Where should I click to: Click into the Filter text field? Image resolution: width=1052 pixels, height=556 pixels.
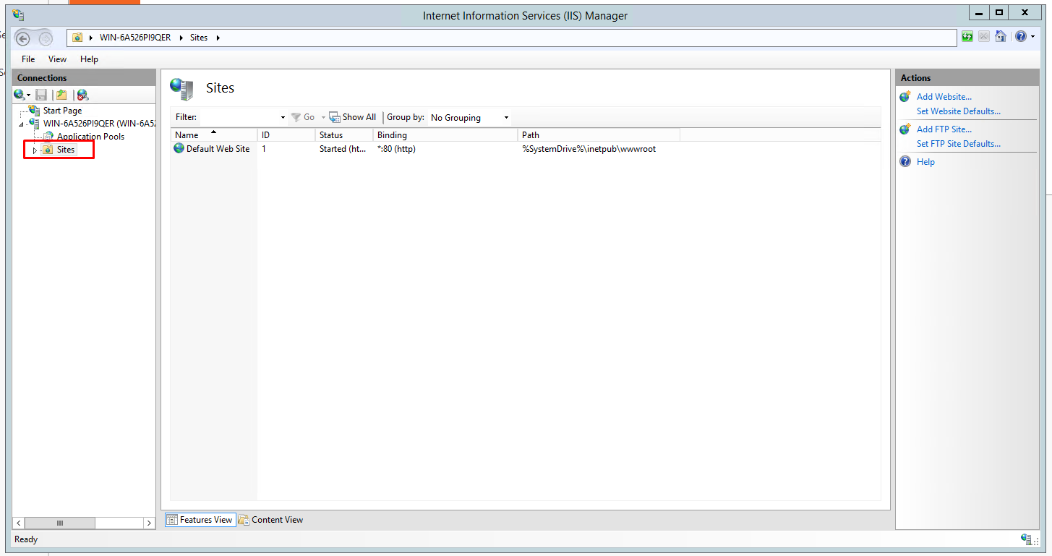[x=239, y=117]
